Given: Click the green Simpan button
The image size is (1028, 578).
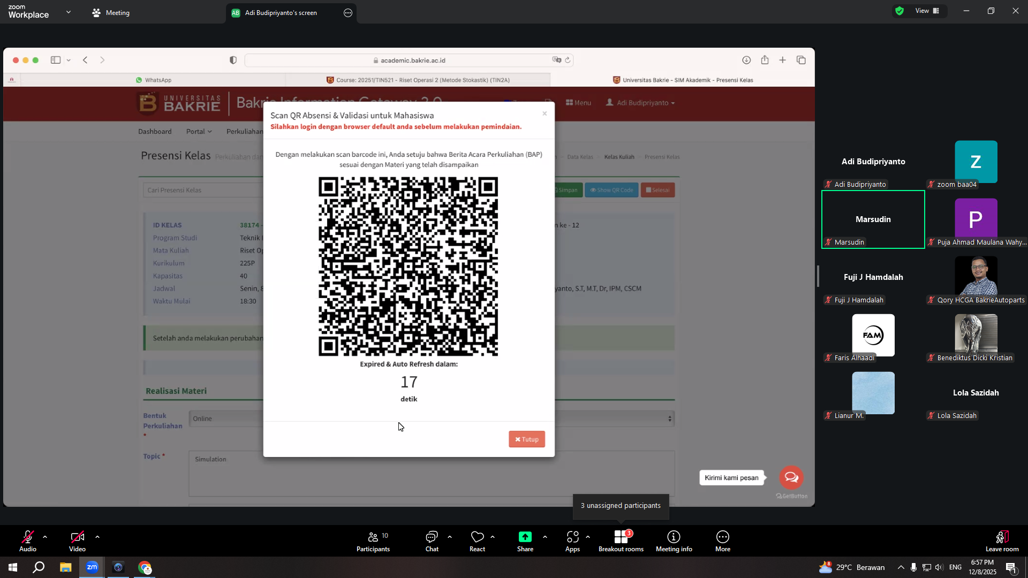Looking at the screenshot, I should click(x=566, y=190).
